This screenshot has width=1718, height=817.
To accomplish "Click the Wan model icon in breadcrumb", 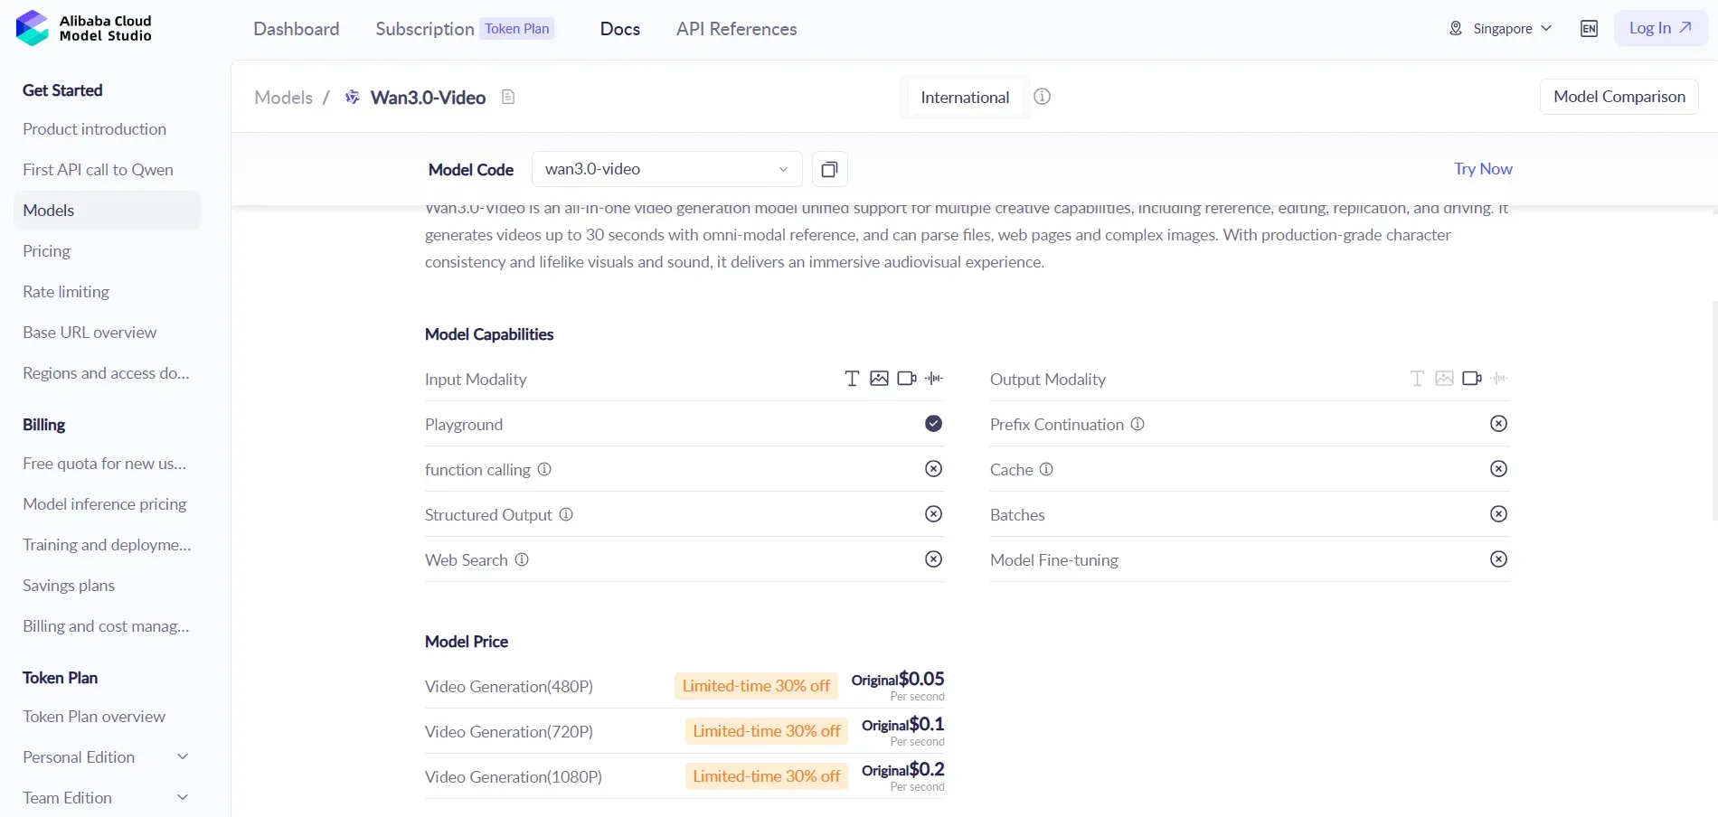I will (x=353, y=97).
